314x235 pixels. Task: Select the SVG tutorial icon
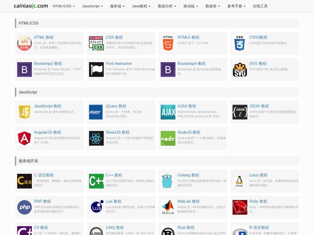click(x=240, y=69)
